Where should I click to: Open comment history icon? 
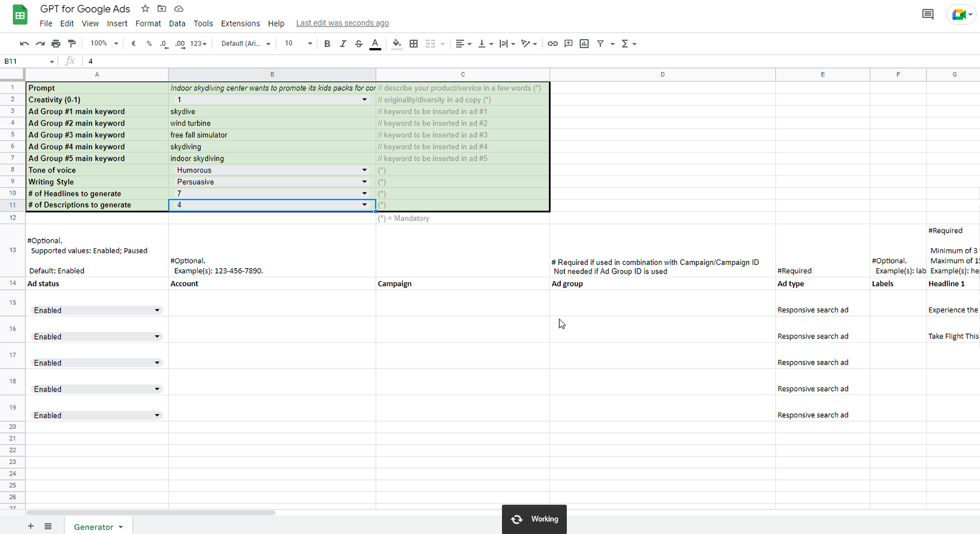pyautogui.click(x=928, y=14)
